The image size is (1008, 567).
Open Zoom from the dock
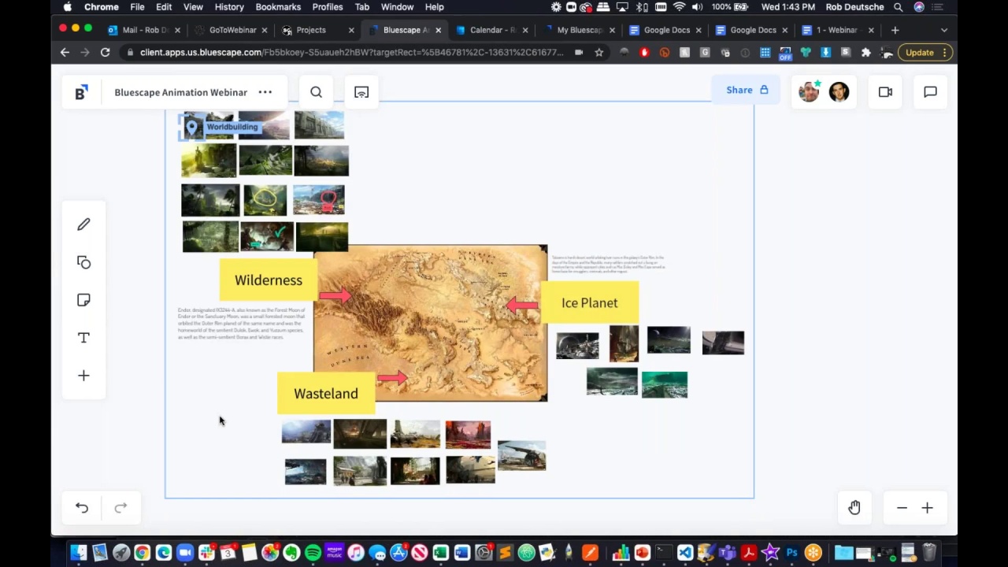pos(185,553)
